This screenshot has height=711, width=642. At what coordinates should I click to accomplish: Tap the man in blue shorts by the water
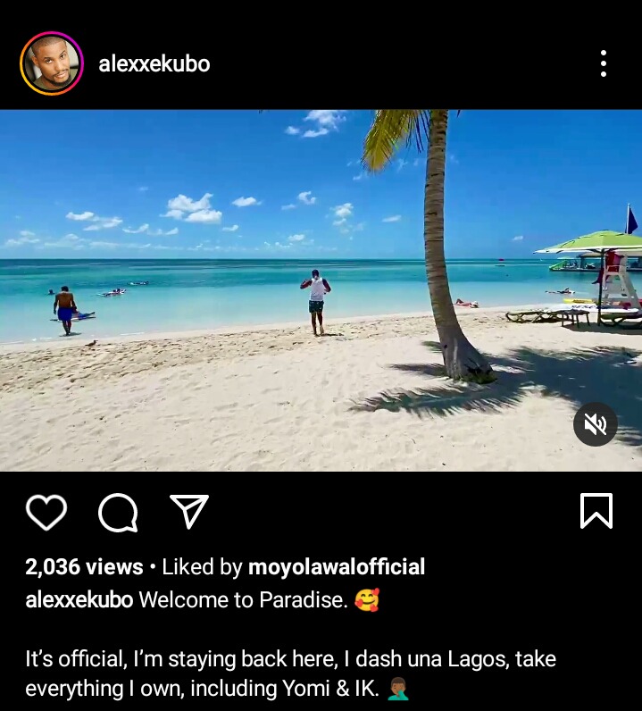[x=65, y=310]
